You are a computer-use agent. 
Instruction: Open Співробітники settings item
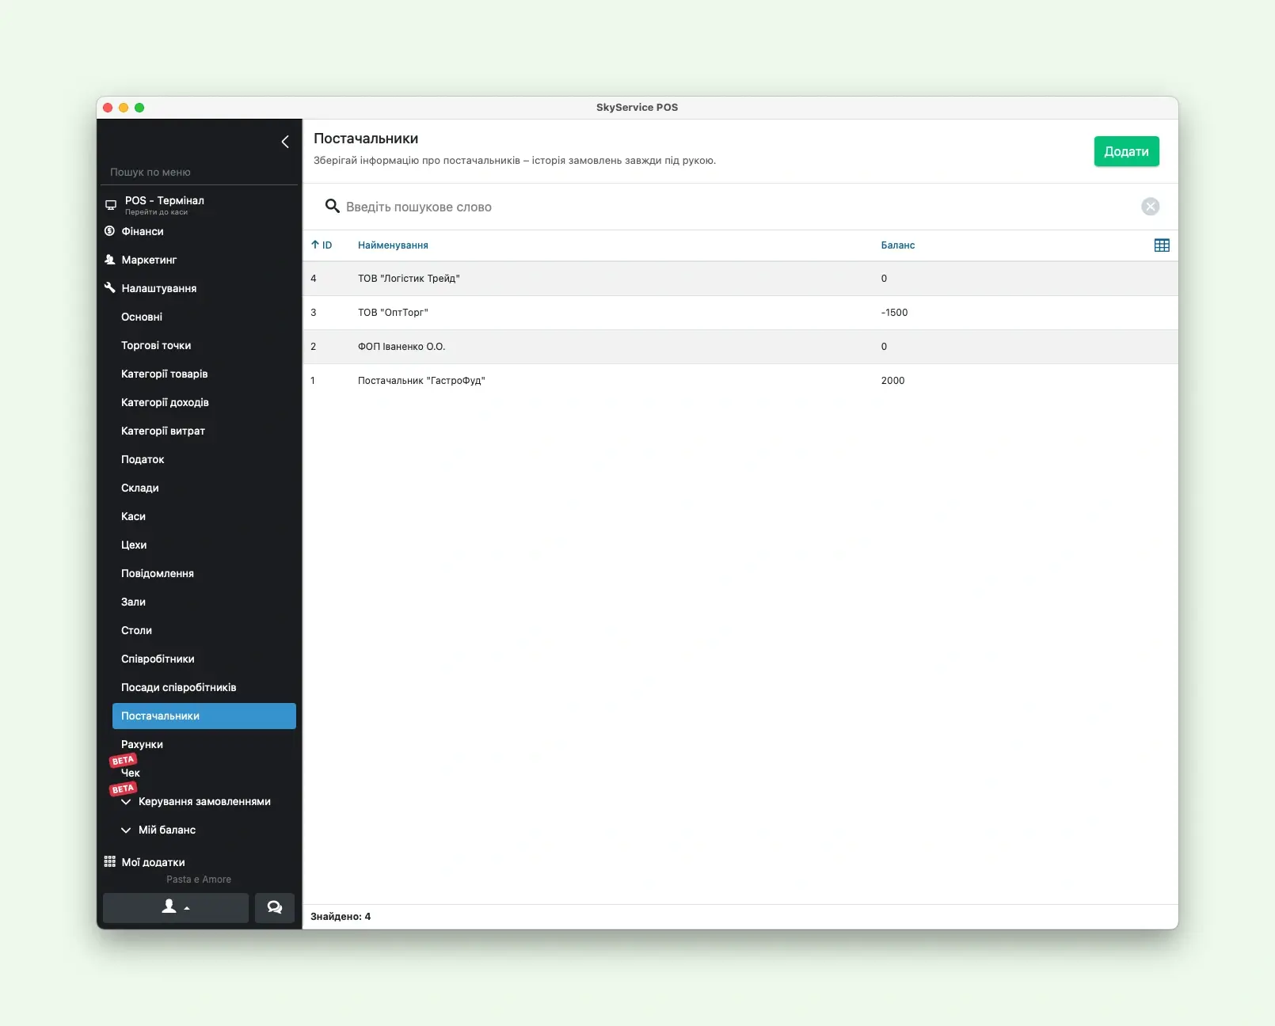pyautogui.click(x=158, y=659)
